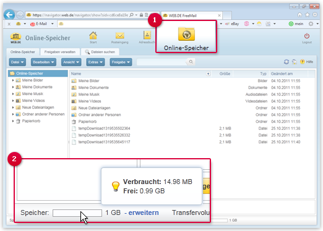This screenshot has width=323, height=231.
Task: Click the Speicher usage progress bar
Action: [77, 213]
